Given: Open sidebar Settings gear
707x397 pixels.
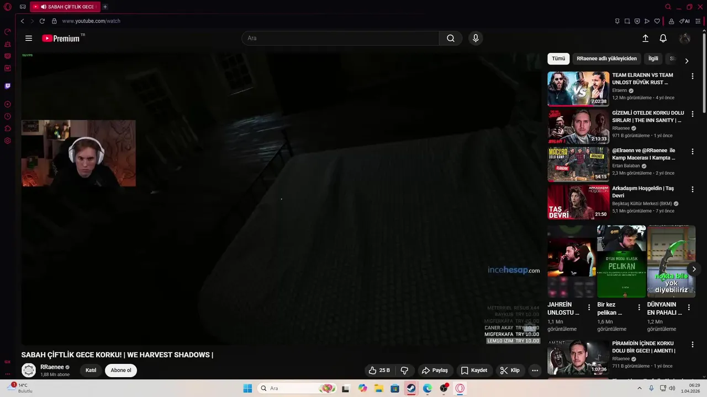Looking at the screenshot, I should pyautogui.click(x=8, y=141).
